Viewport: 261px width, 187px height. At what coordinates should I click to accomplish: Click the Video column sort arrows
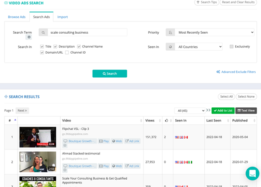pos(141,121)
